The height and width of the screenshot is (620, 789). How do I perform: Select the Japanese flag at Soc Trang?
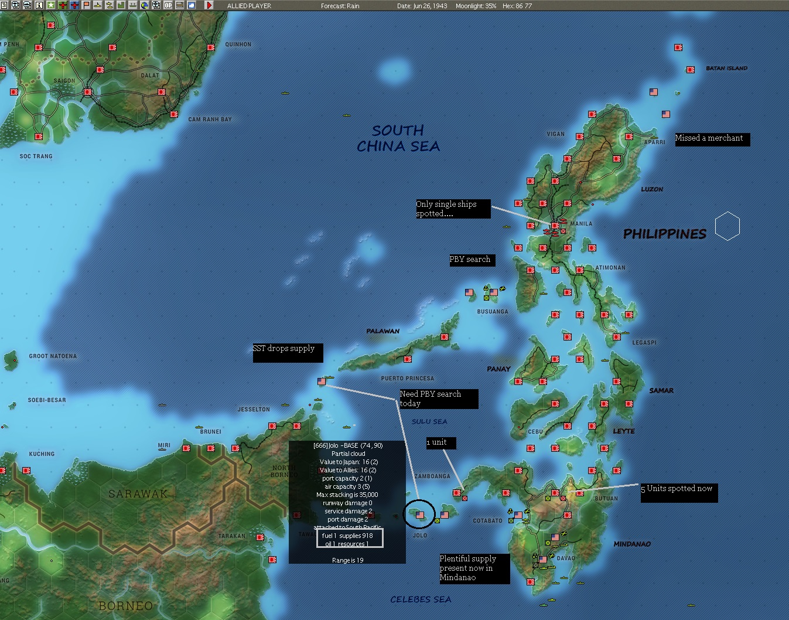tap(39, 137)
